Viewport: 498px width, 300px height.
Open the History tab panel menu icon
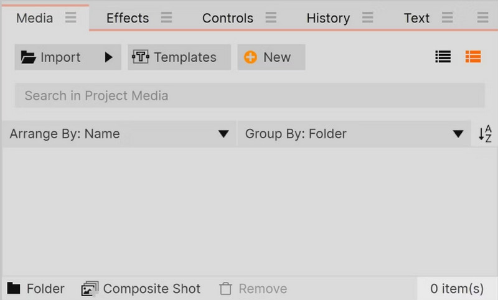click(x=368, y=17)
